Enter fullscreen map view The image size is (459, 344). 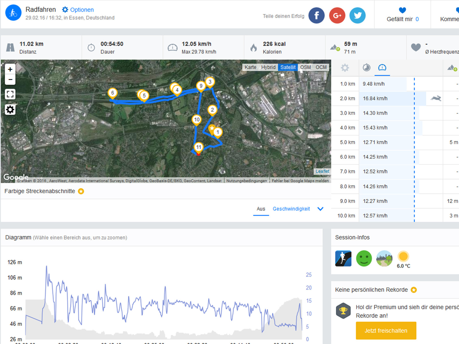[x=10, y=94]
